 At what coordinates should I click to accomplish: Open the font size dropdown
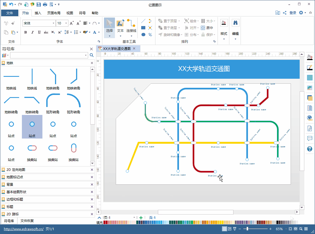pyautogui.click(x=67, y=23)
